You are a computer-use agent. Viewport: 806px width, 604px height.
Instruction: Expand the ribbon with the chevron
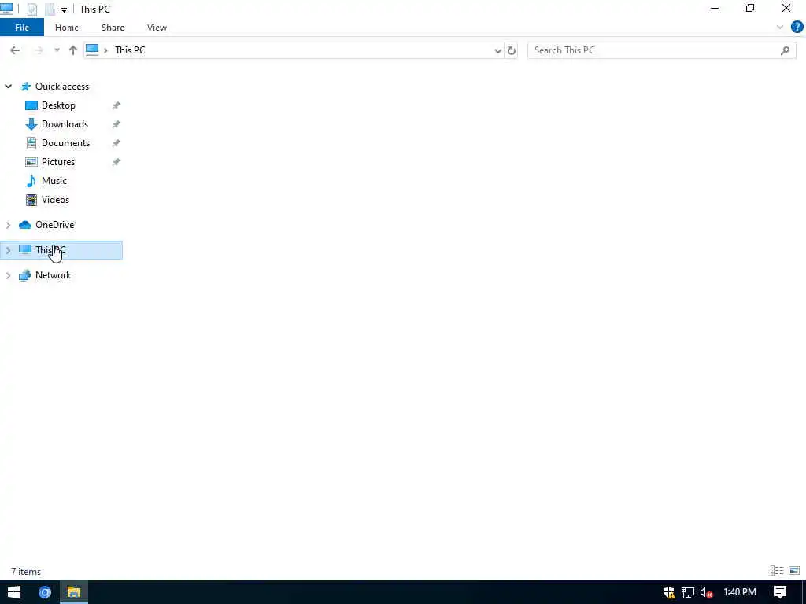(780, 28)
